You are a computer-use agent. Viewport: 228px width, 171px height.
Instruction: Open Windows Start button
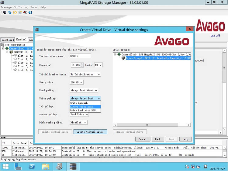point(5,166)
